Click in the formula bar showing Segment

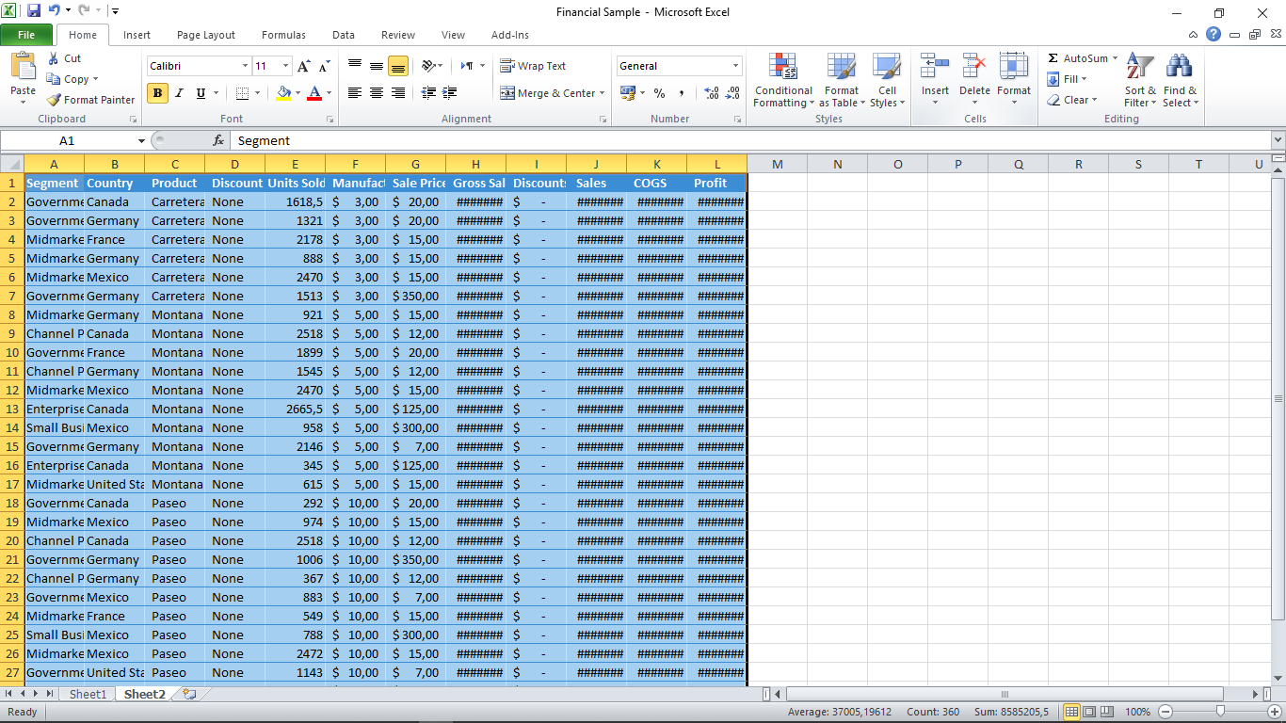tap(750, 140)
